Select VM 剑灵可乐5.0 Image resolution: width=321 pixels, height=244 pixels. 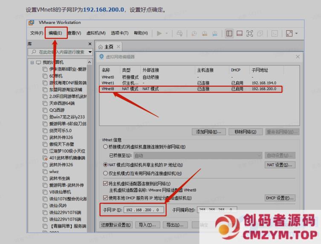57,131
